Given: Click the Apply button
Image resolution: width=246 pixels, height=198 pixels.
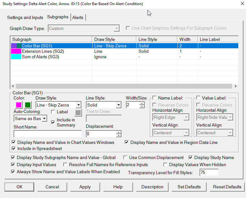Looking at the screenshot, I should [x=85, y=187].
